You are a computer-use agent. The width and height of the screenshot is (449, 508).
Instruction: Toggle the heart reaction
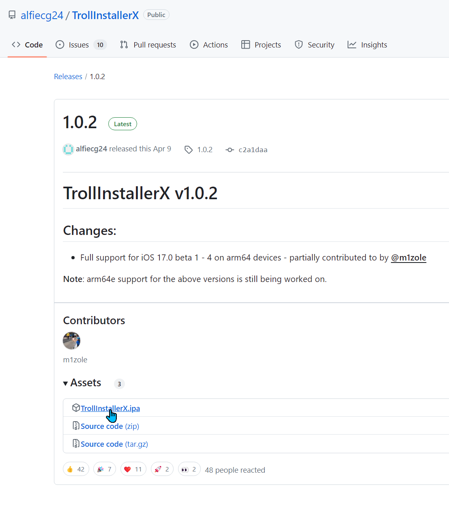pyautogui.click(x=133, y=469)
